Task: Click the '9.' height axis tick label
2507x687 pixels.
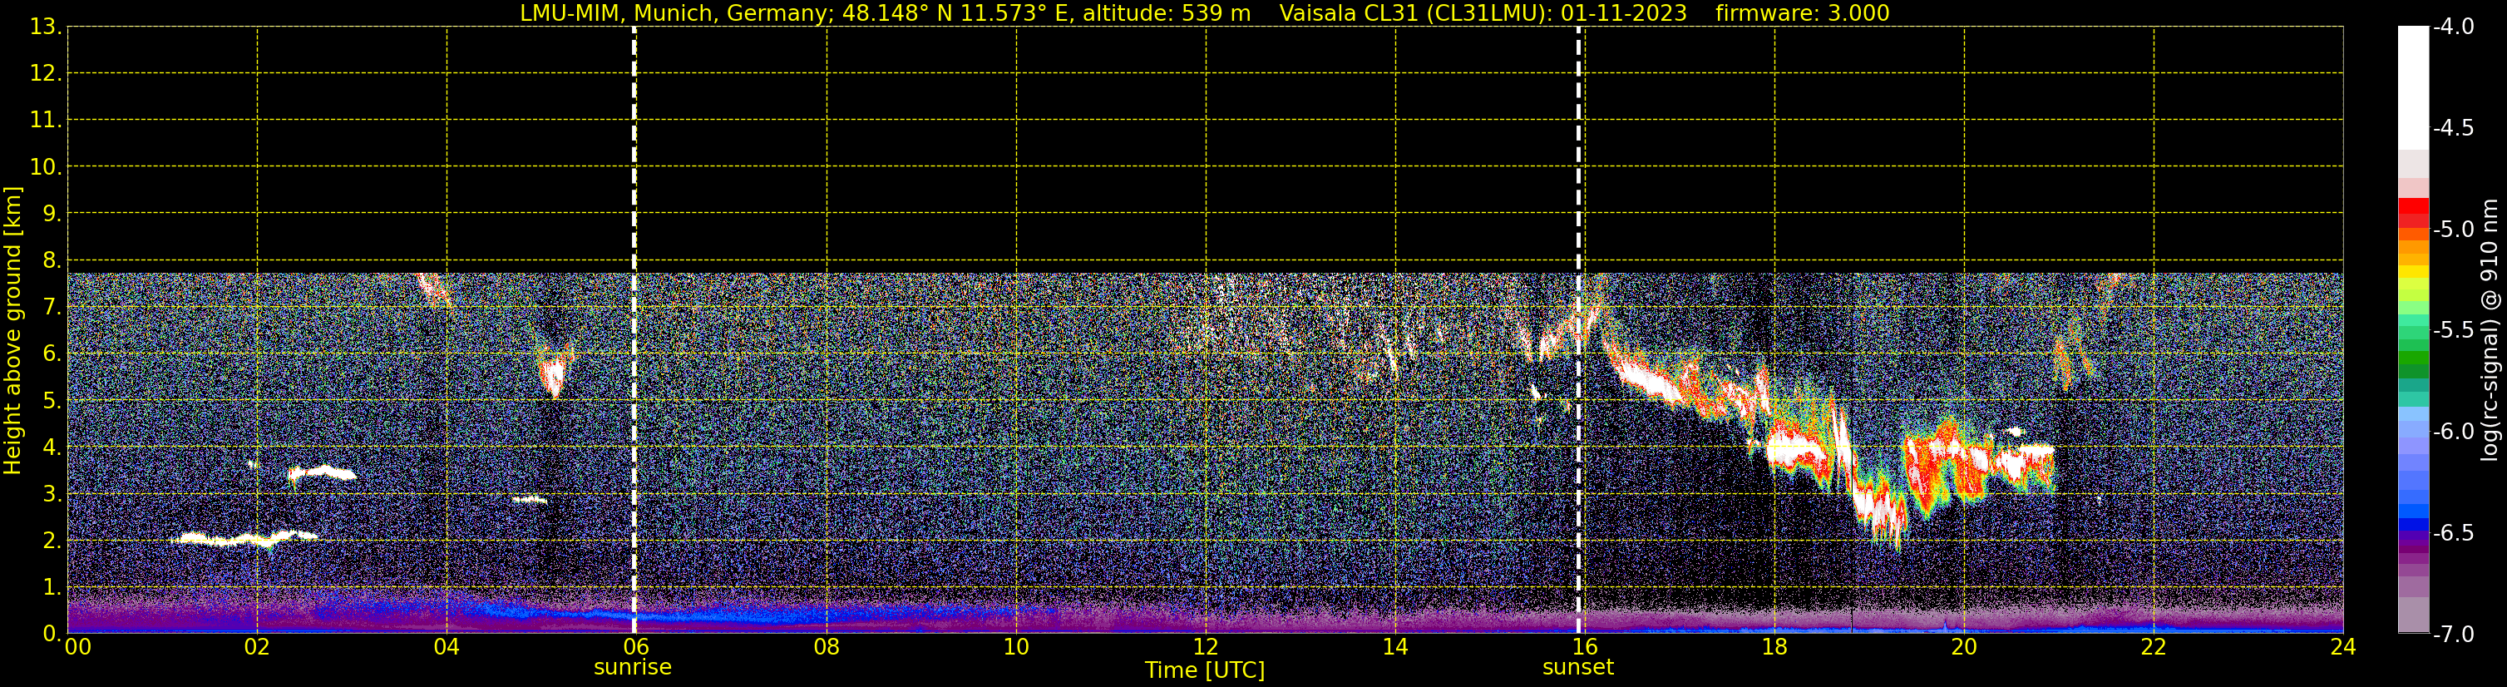Action: pyautogui.click(x=52, y=214)
